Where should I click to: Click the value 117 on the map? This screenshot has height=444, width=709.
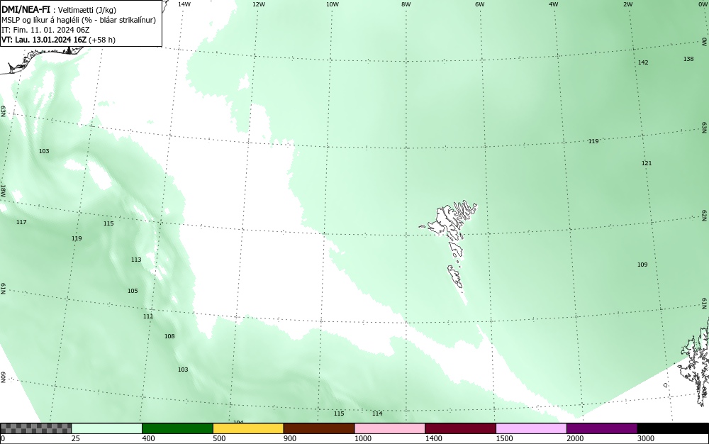pyautogui.click(x=21, y=222)
